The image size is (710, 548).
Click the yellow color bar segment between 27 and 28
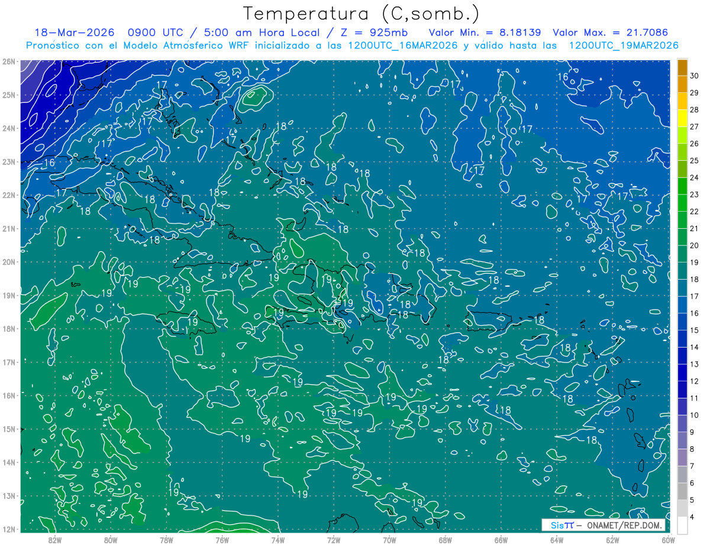click(682, 118)
